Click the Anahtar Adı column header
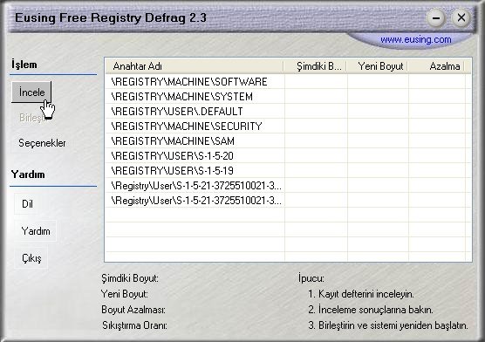Viewport: 485px width, 342px height. pos(195,66)
